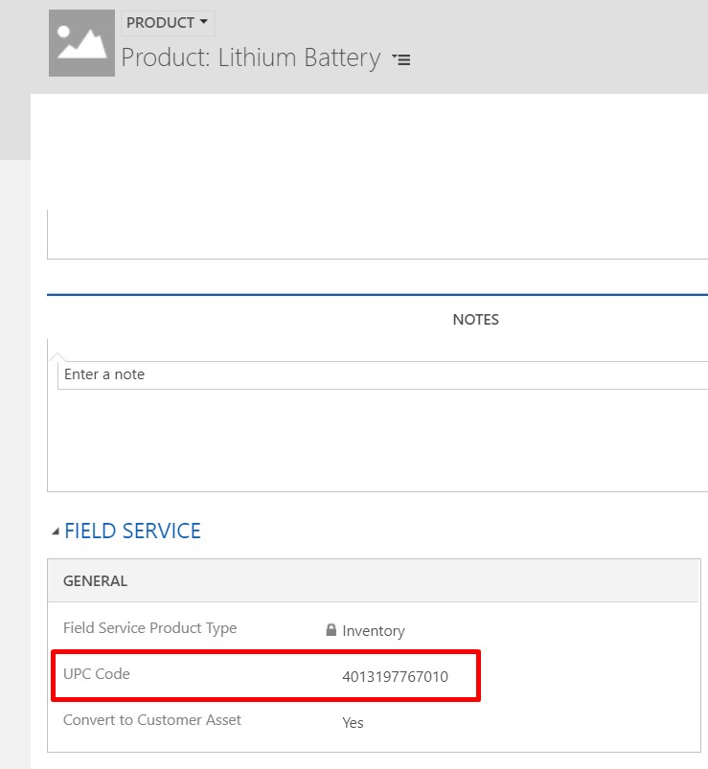Click the lock icon beside Inventory
The image size is (708, 769).
(x=331, y=630)
